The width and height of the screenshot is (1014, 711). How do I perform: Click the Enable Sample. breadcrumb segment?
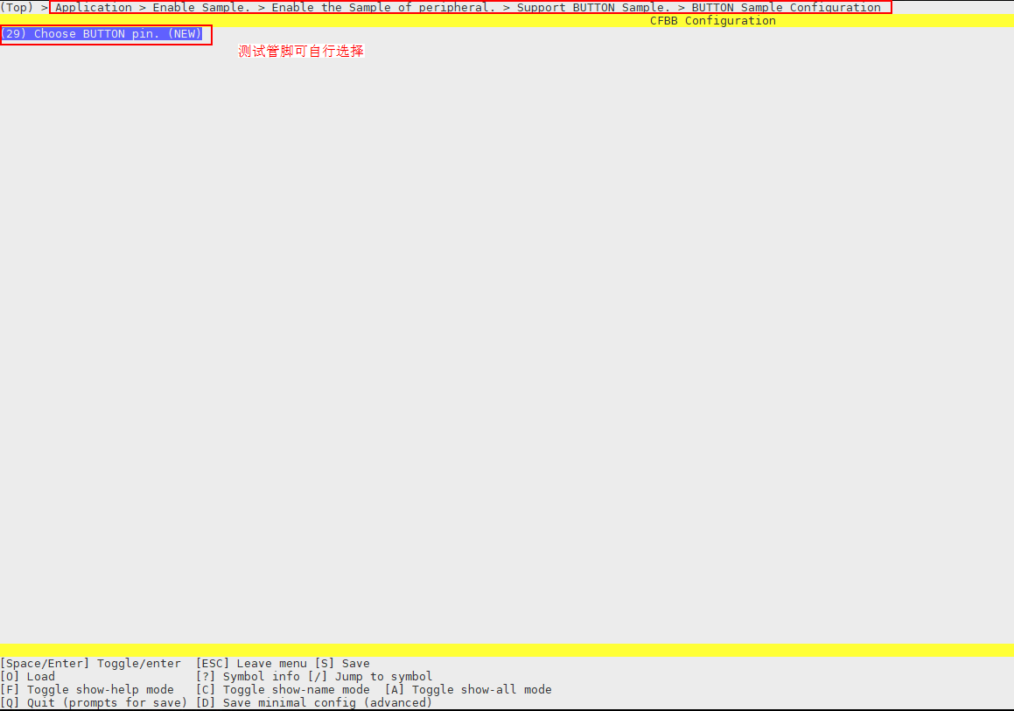click(x=201, y=8)
